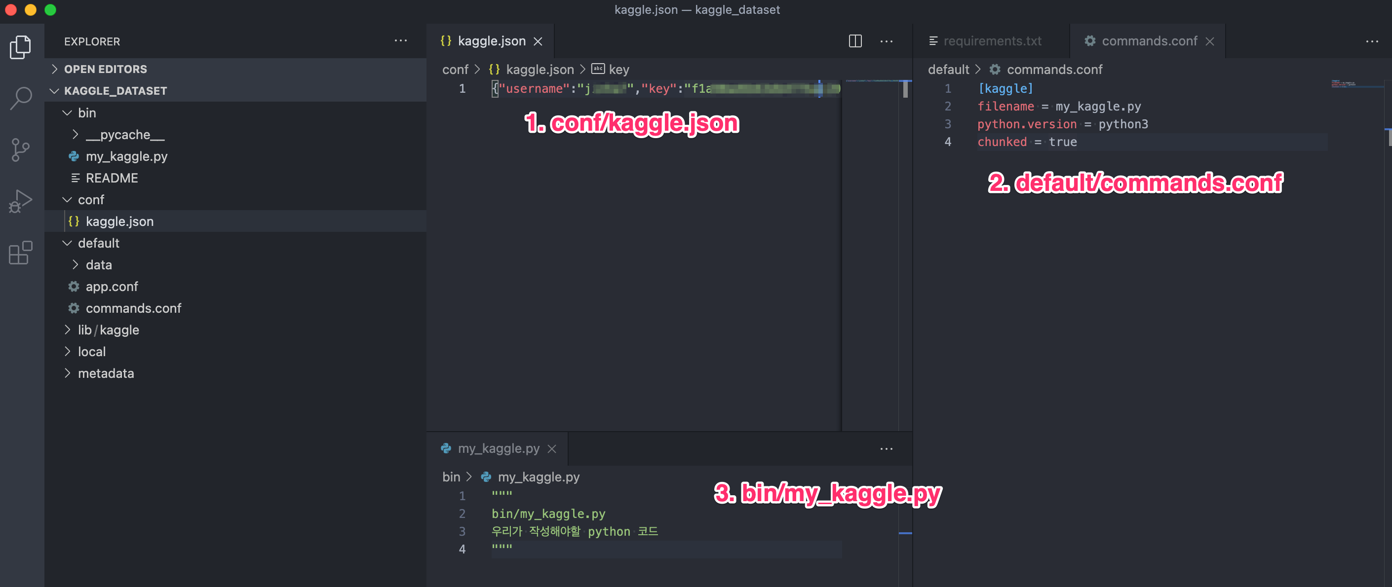
Task: Click the default breadcrumb segment
Action: [948, 70]
